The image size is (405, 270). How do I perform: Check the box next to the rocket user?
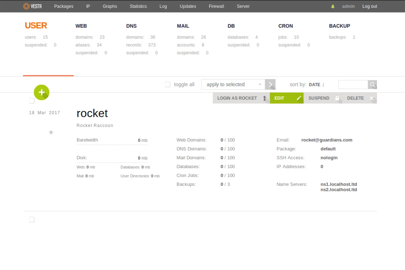(x=31, y=100)
